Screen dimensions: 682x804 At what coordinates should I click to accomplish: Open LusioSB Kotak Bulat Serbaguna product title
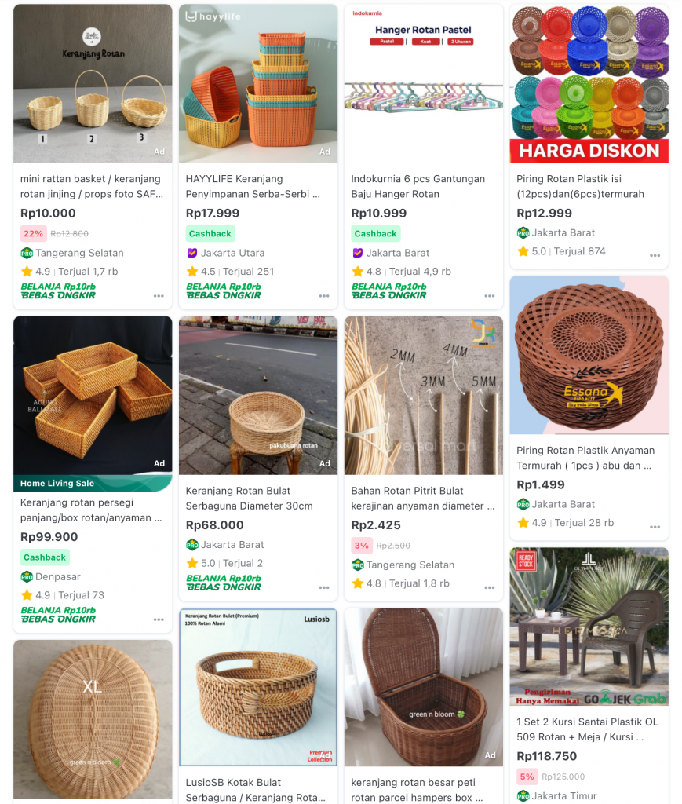pos(255,790)
